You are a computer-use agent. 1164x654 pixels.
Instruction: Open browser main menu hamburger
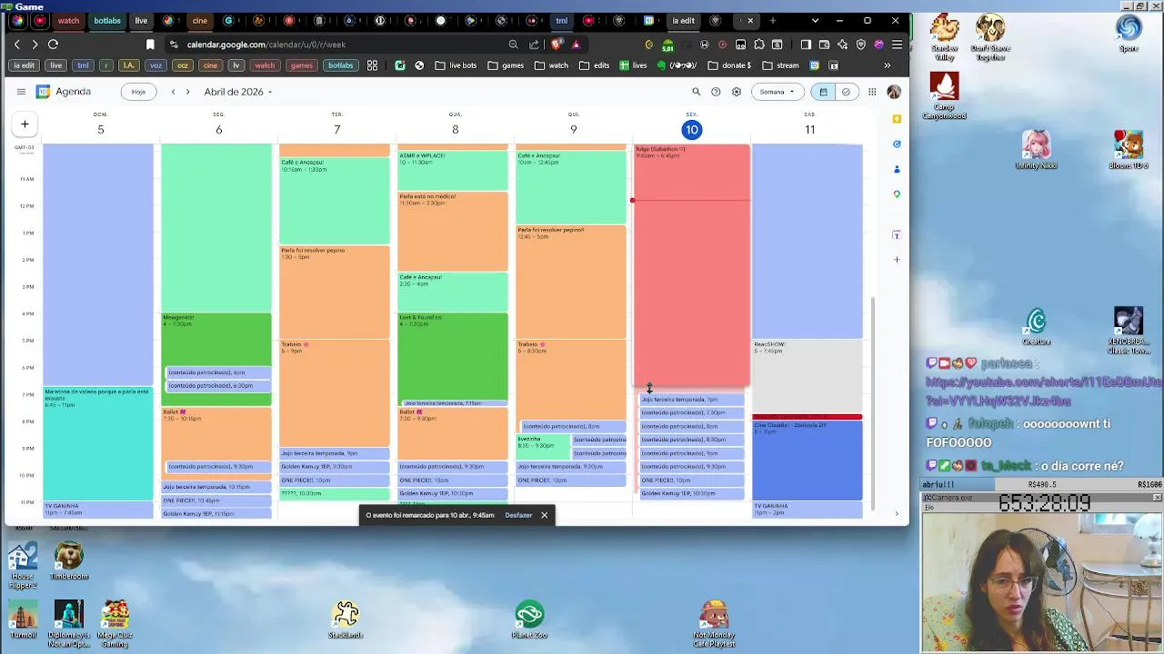(x=897, y=45)
